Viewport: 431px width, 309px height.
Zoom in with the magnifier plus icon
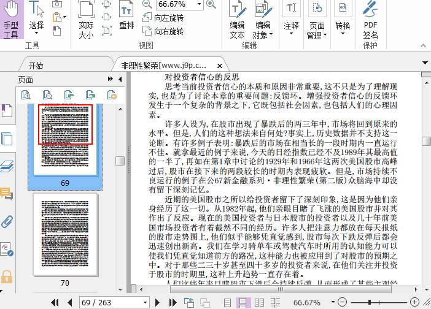click(211, 4)
